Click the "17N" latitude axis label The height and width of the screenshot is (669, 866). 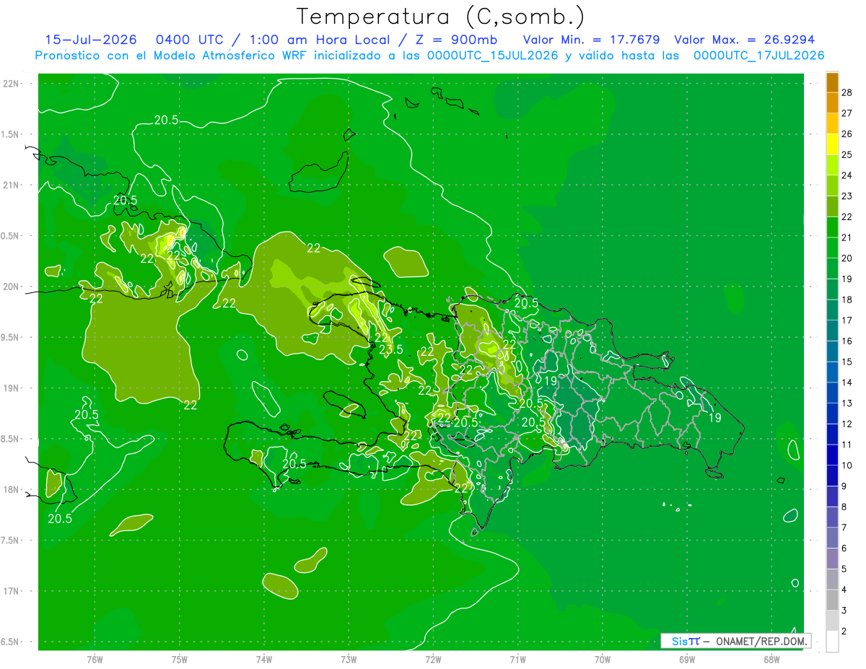pyautogui.click(x=11, y=591)
